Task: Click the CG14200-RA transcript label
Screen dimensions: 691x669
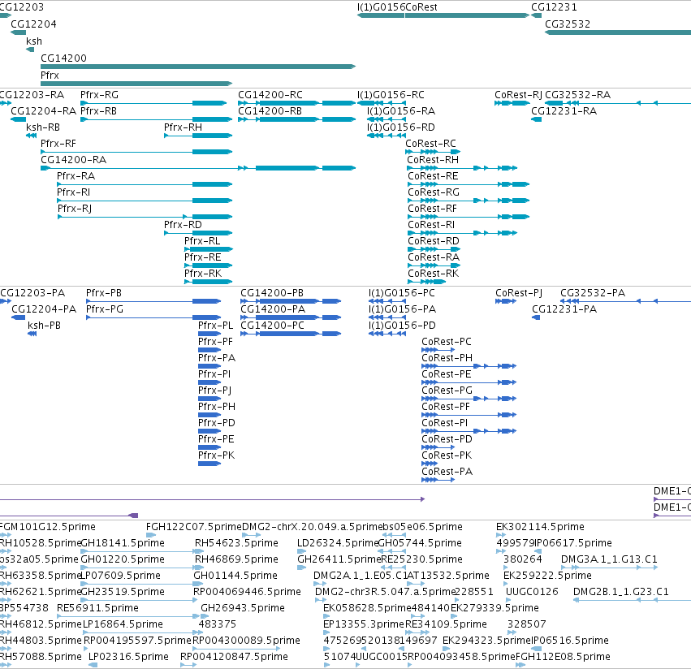Action: (x=74, y=160)
